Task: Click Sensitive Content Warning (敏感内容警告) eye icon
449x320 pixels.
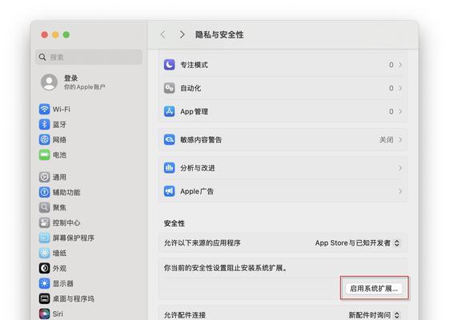Action: tap(169, 140)
